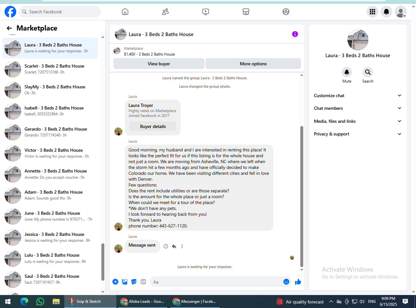Show hidden system tray icons
The height and width of the screenshot is (308, 416).
(331, 302)
